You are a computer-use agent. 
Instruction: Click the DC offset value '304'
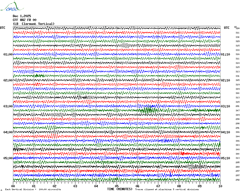(238, 136)
